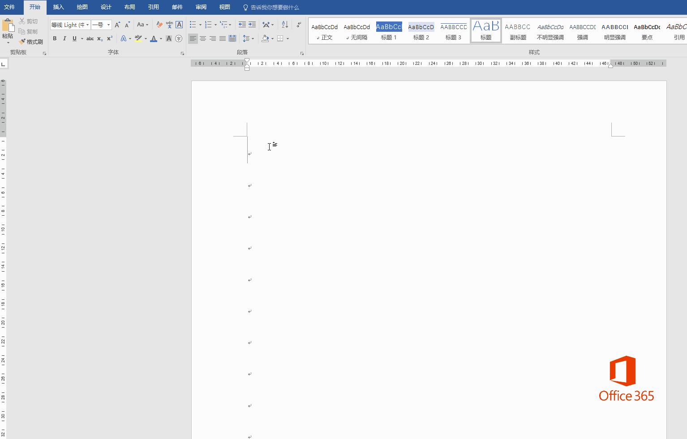
Task: Toggle show paragraph marks button
Action: [x=299, y=25]
